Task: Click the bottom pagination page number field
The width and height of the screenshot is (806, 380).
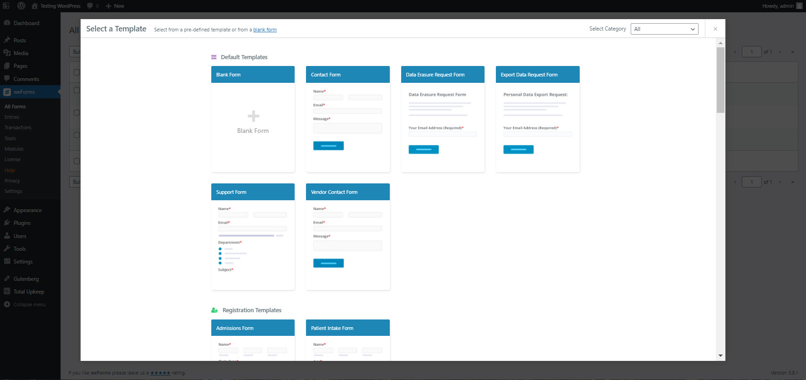Action: (752, 182)
